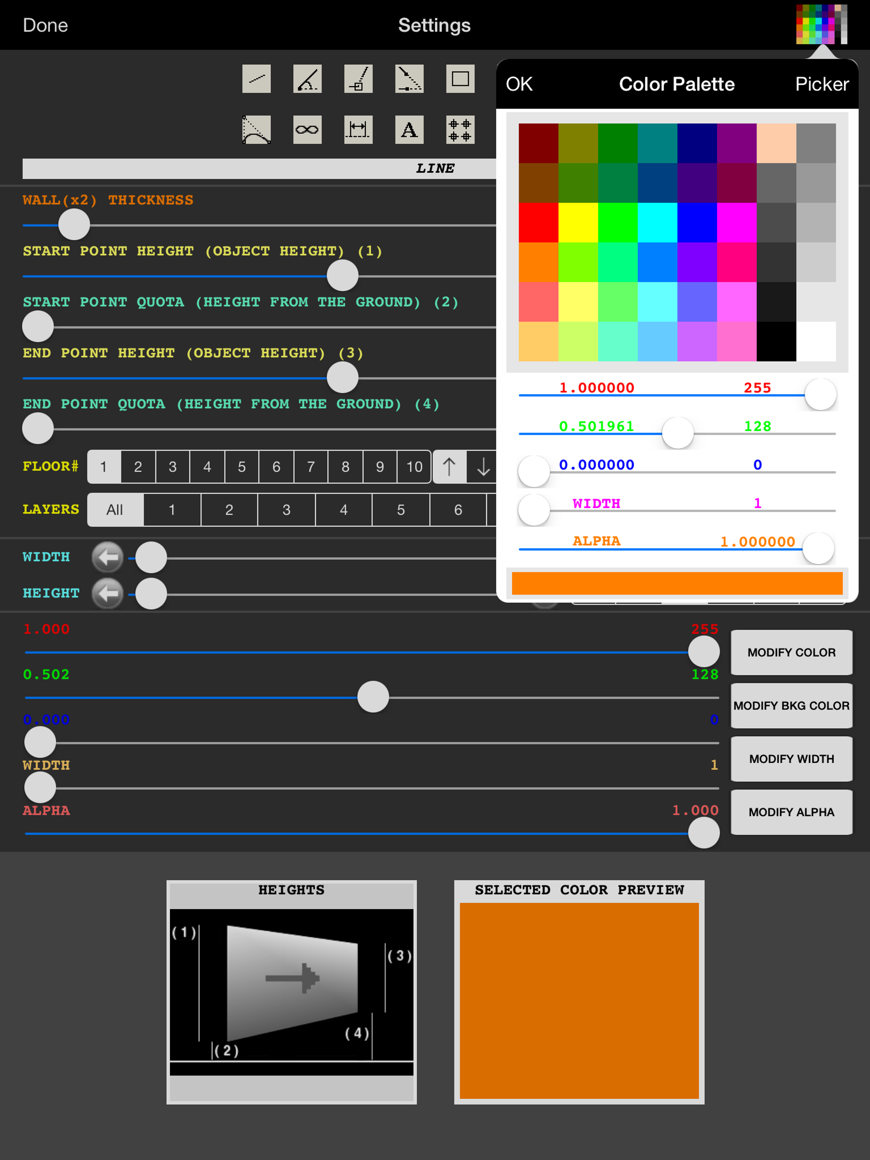This screenshot has height=1160, width=870.
Task: Select the Text tool (letter A)
Action: [x=409, y=130]
